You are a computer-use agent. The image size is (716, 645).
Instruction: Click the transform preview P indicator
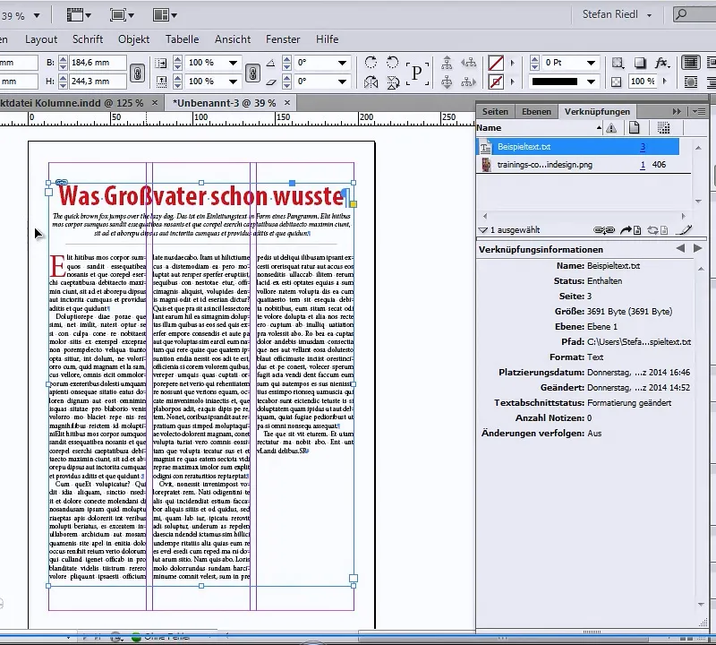coord(417,73)
